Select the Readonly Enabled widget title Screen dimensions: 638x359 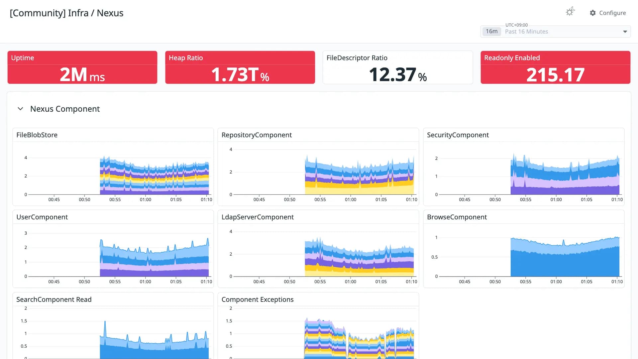pos(512,58)
